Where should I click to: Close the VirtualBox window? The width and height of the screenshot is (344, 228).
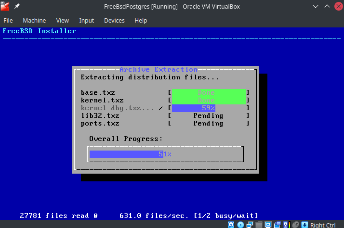pos(339,6)
